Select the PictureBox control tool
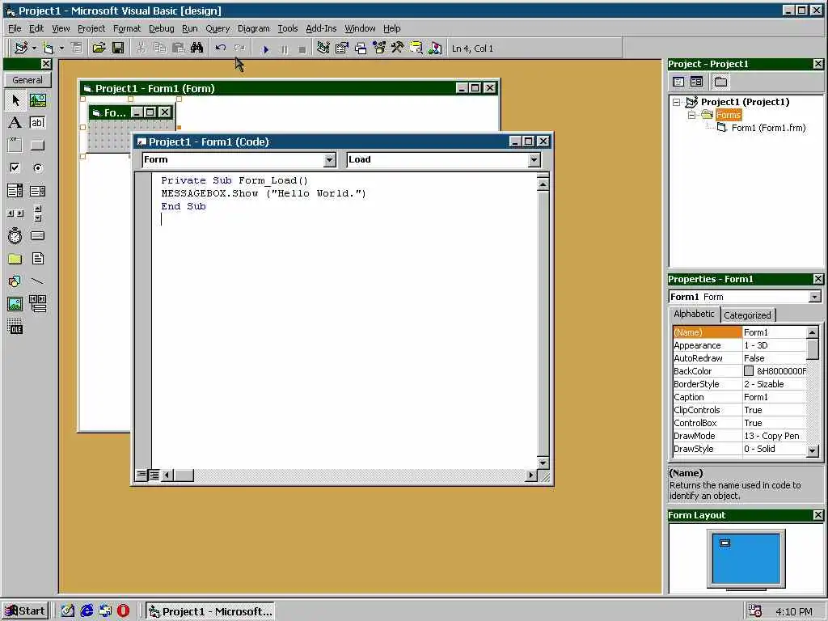Image resolution: width=828 pixels, height=621 pixels. 37,100
